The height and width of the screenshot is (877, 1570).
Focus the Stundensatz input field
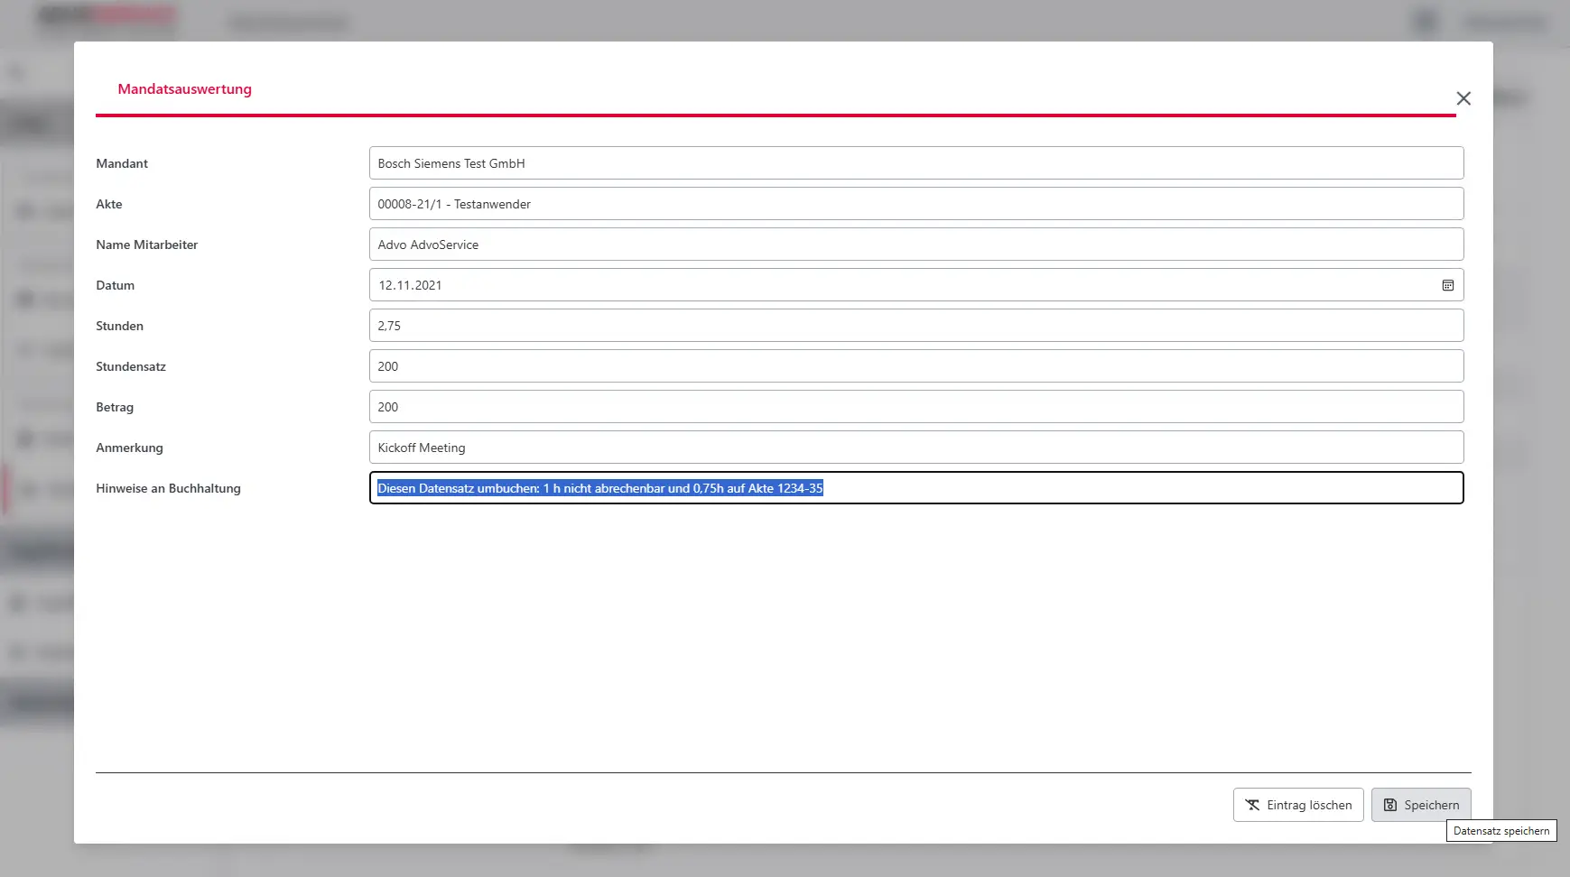(915, 366)
